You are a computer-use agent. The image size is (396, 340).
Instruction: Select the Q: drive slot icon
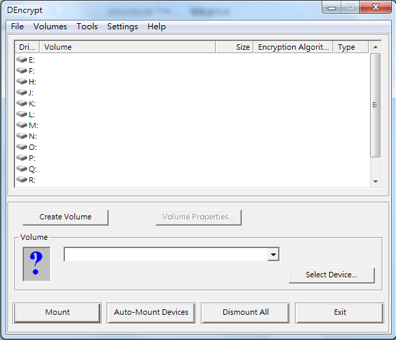[x=22, y=168]
